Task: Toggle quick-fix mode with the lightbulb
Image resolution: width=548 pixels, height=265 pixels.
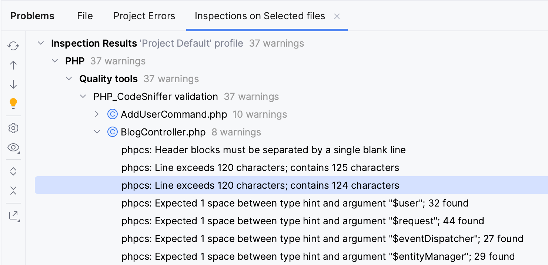Action: (13, 104)
